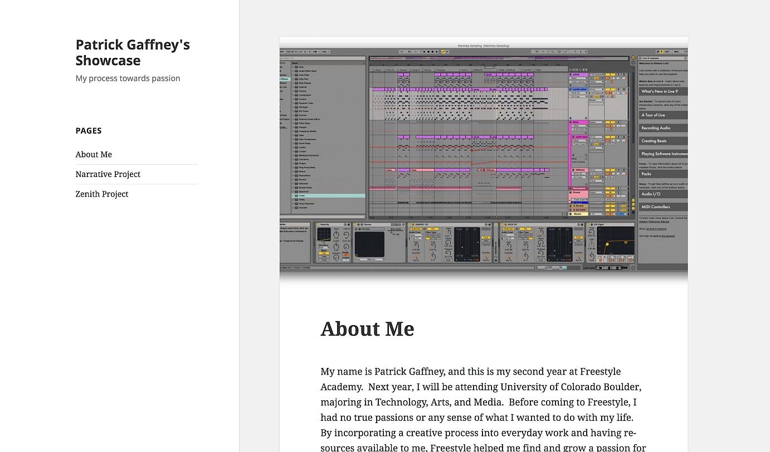Click the PAGES sidebar heading

89,131
